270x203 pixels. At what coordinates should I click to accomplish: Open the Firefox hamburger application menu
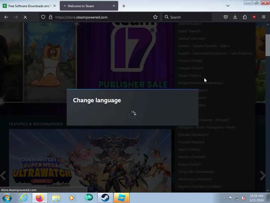click(263, 17)
